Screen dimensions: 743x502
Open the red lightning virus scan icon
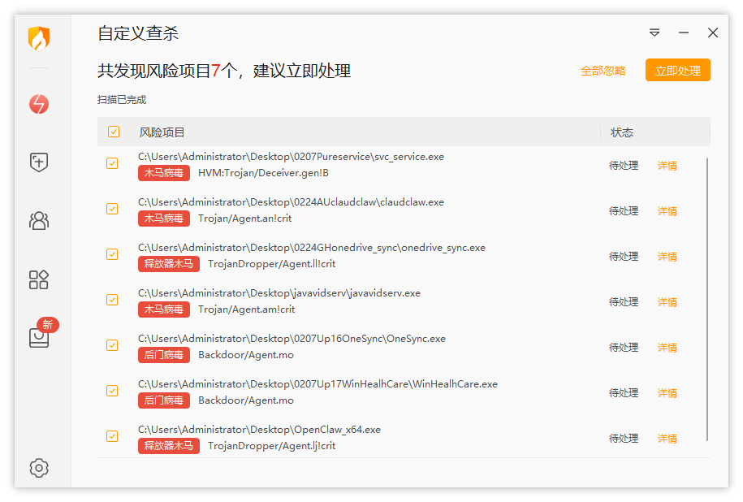[x=39, y=104]
